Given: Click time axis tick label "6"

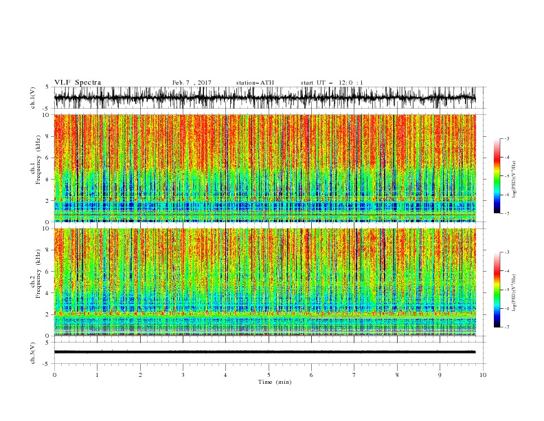Looking at the screenshot, I should pyautogui.click(x=311, y=375).
